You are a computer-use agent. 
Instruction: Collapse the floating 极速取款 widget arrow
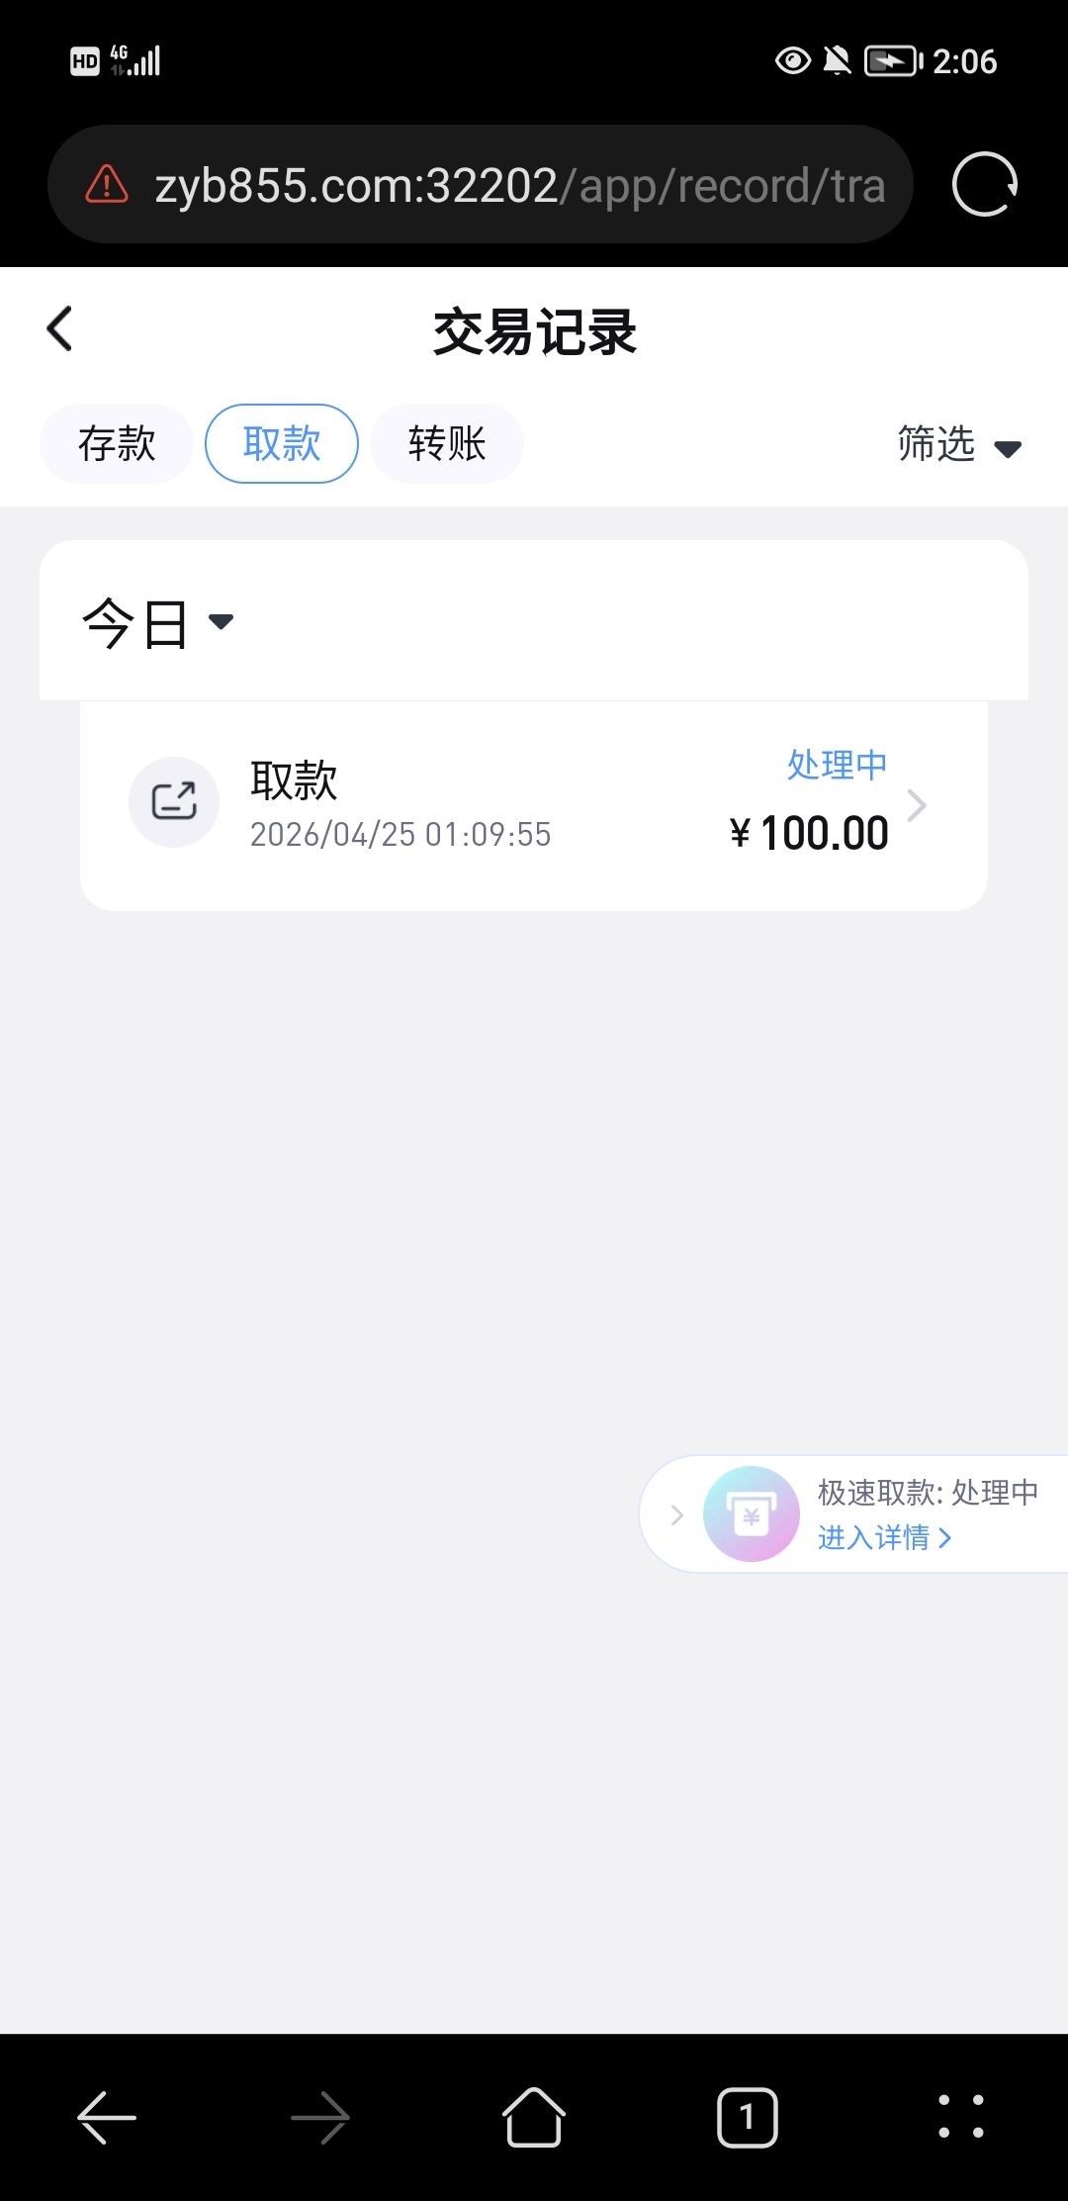tap(676, 1514)
